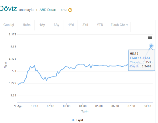Open the ABD Doları breadcrumb link
The image size is (158, 123).
[48, 10]
